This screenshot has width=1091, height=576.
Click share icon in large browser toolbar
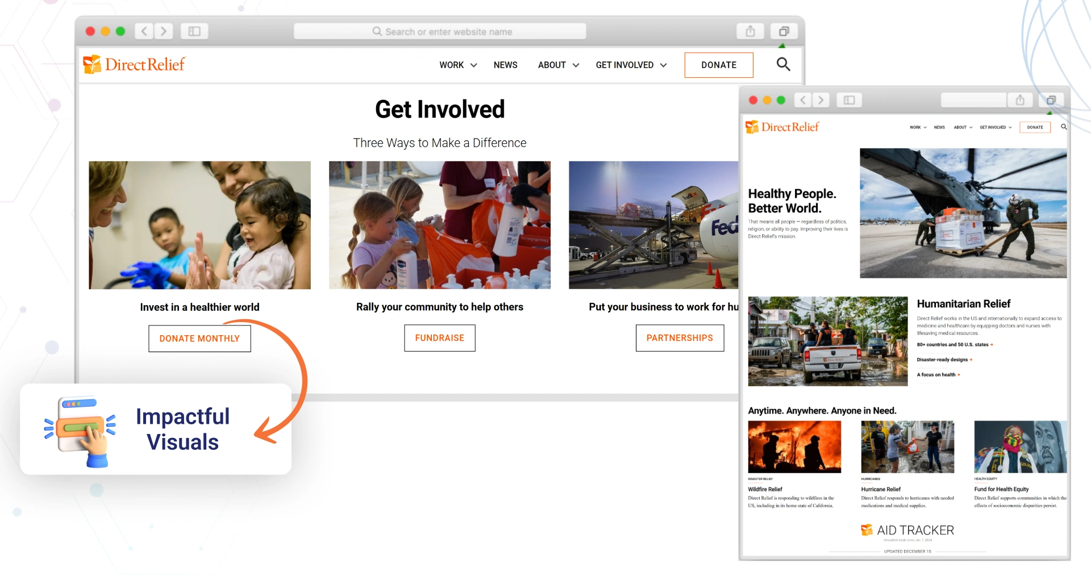750,31
